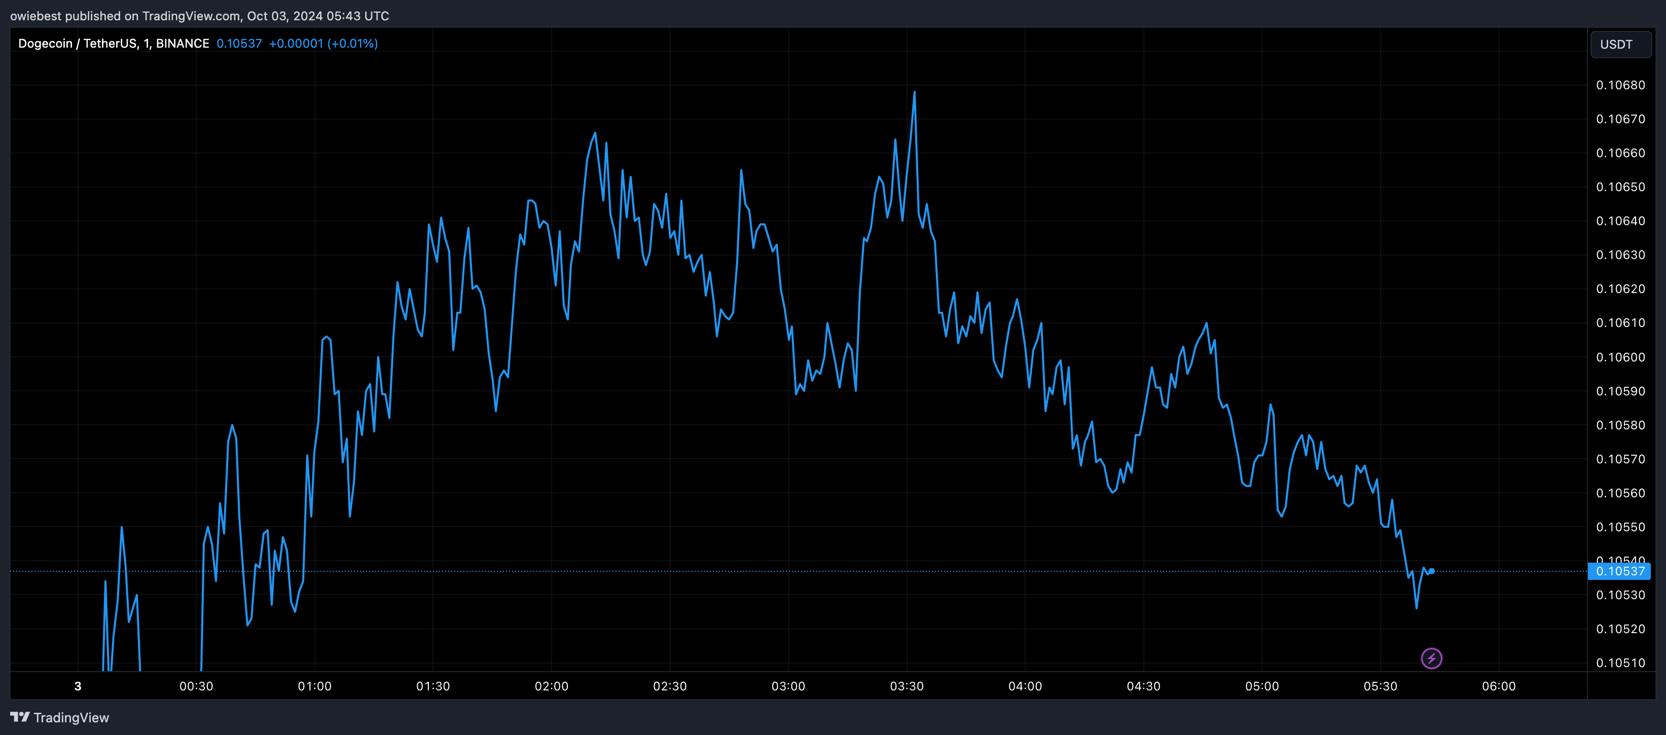Viewport: 1666px width, 735px height.
Task: Click the 01:30 time axis label
Action: tap(432, 686)
